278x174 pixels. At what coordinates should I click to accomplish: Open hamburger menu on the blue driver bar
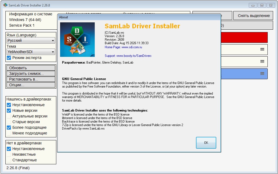pos(262,74)
